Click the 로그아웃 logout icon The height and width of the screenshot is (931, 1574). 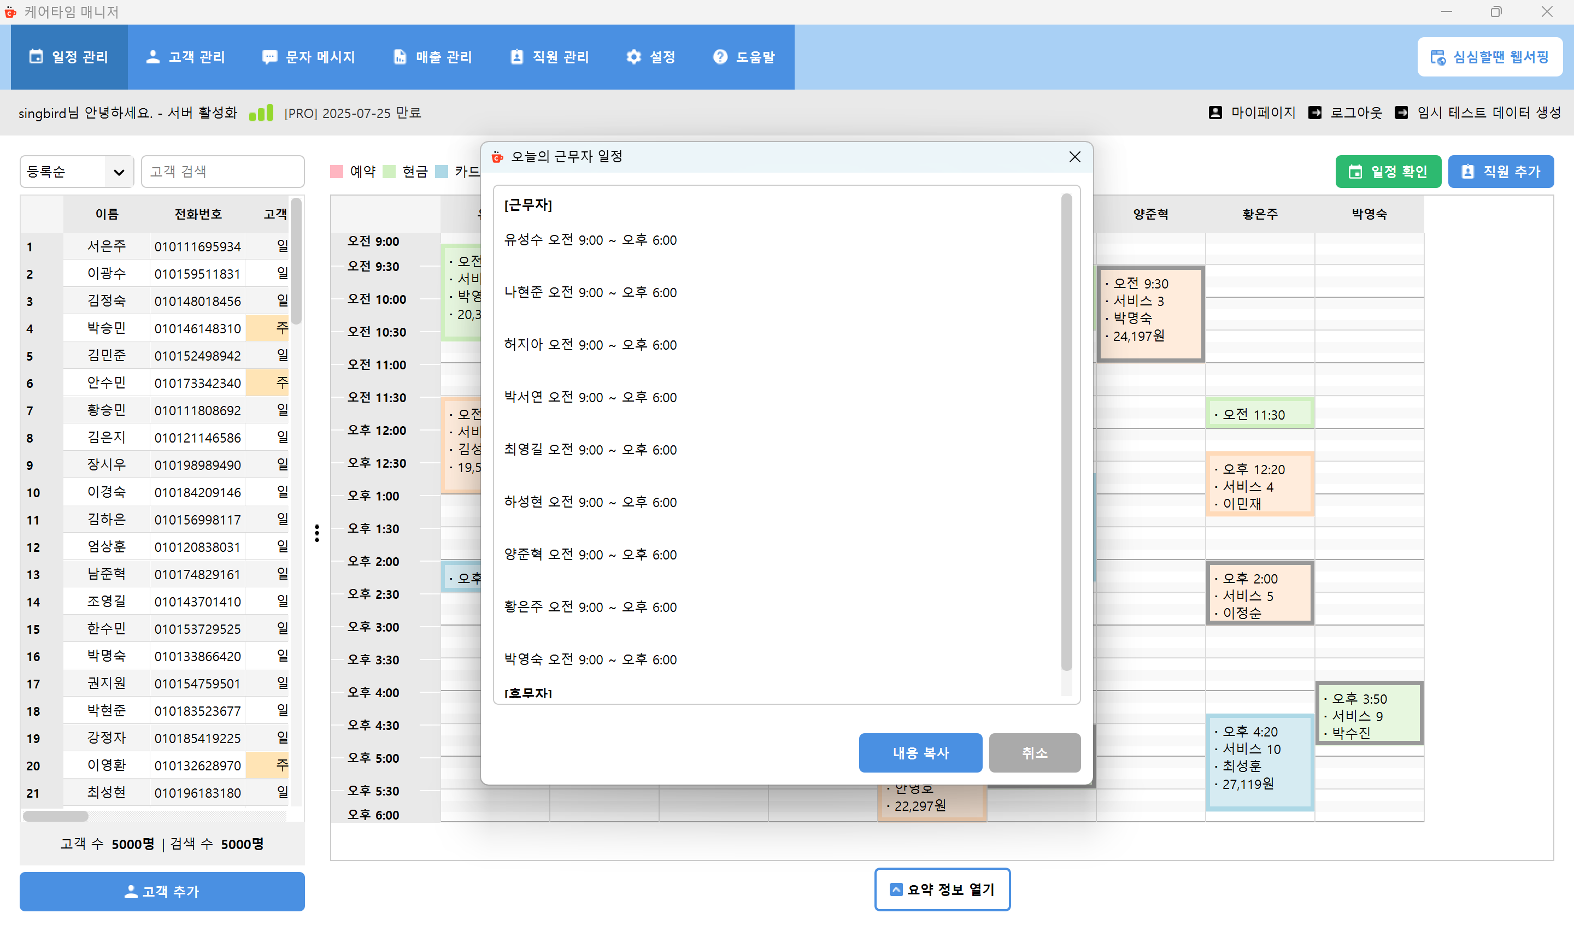pyautogui.click(x=1314, y=113)
